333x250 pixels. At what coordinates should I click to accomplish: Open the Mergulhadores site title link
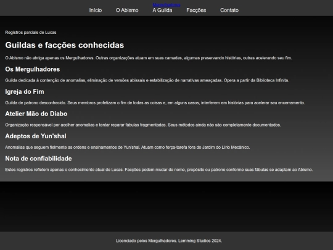pyautogui.click(x=166, y=5)
